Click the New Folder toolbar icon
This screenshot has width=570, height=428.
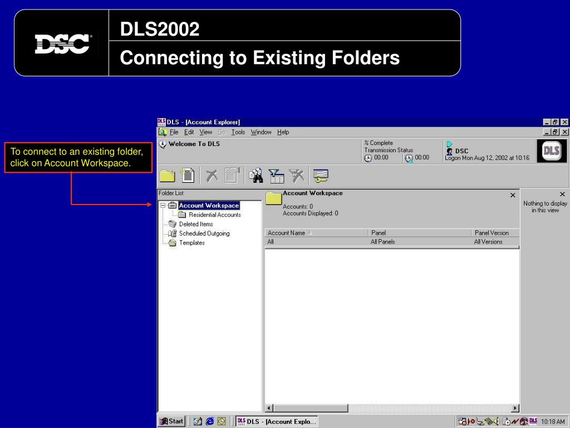[x=167, y=176]
